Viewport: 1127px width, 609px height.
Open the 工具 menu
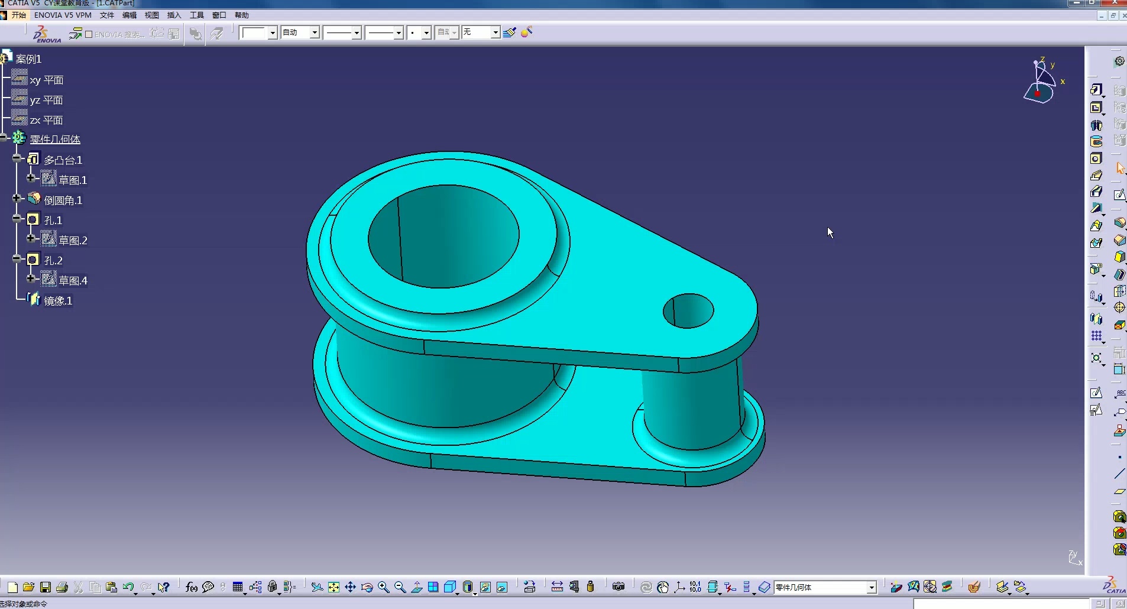196,15
